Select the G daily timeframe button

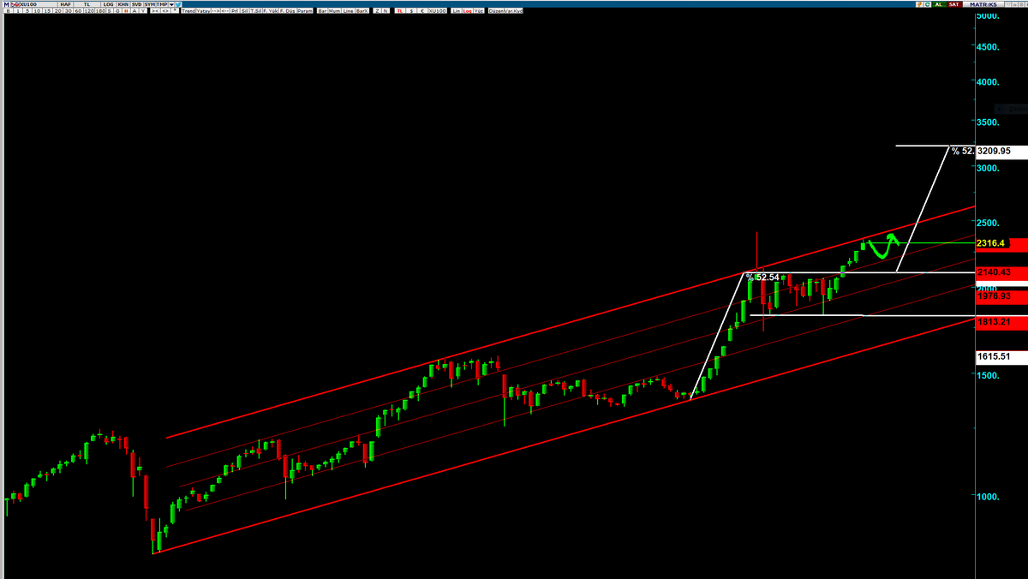click(117, 10)
